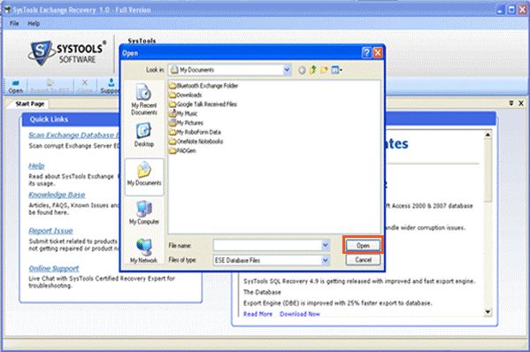Click the Open button in dialog
Image resolution: width=530 pixels, height=352 pixels.
[363, 245]
